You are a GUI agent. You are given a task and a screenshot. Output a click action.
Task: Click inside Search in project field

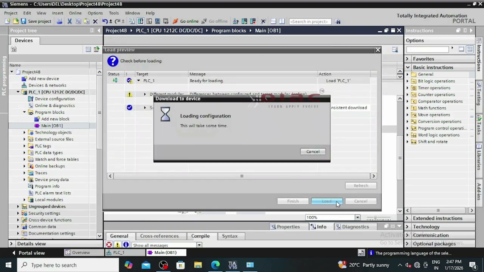point(310,22)
